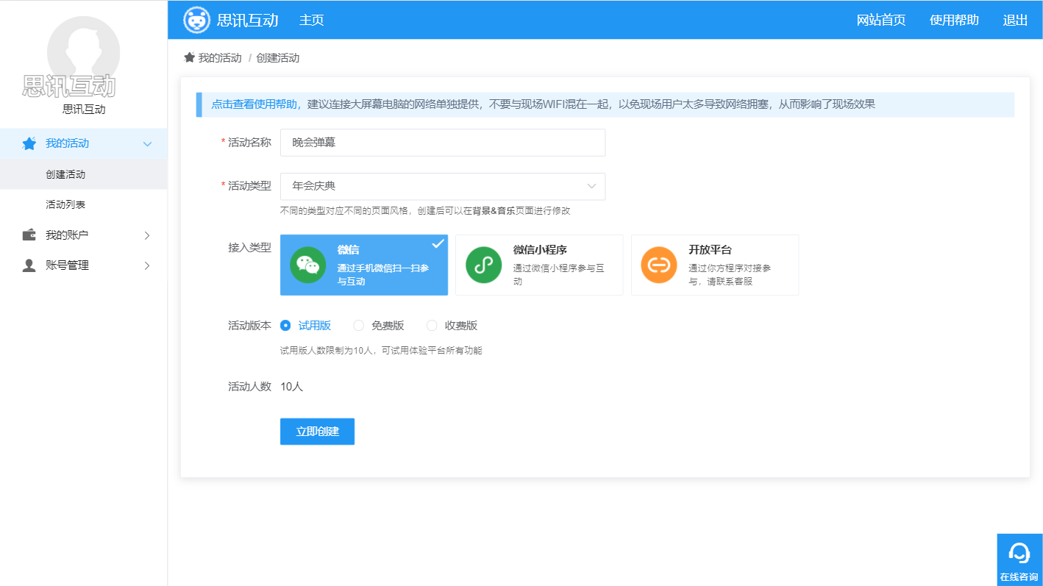Expand 账号管理 submenu arrow
The image size is (1043, 586).
[x=147, y=265]
